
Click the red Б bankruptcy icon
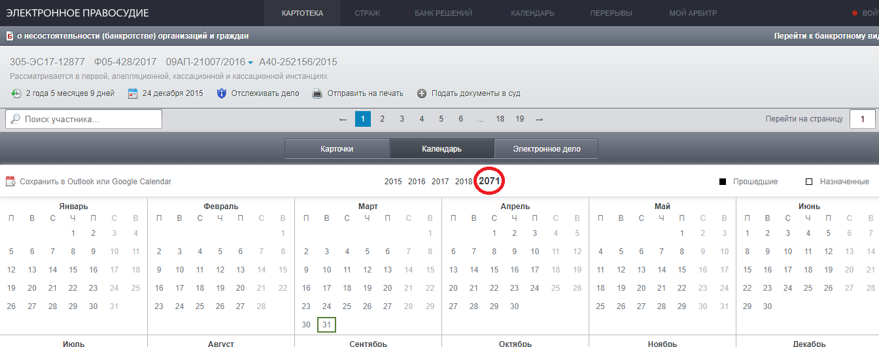tap(10, 37)
